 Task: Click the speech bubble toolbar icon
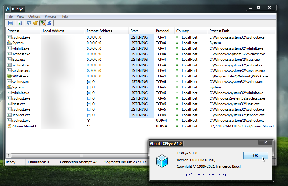coord(29,23)
